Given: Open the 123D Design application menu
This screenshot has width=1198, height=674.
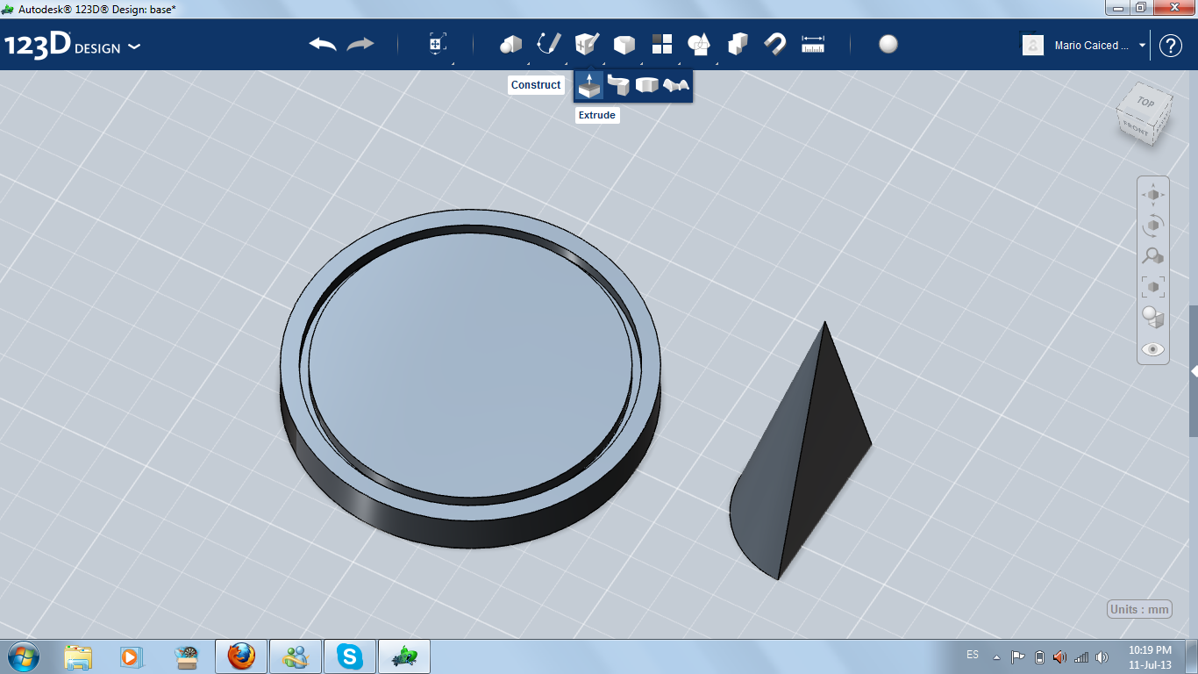Looking at the screenshot, I should click(x=72, y=46).
